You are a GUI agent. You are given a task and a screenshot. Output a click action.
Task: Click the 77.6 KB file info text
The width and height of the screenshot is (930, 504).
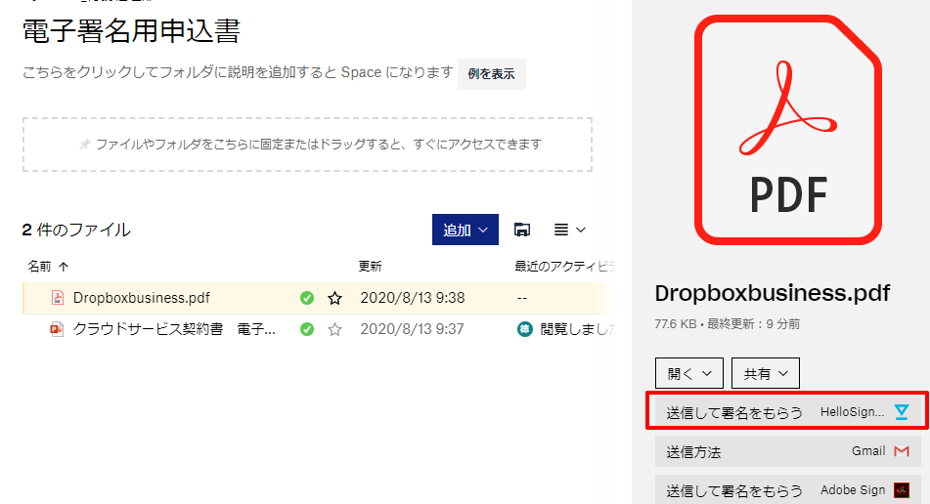[728, 324]
